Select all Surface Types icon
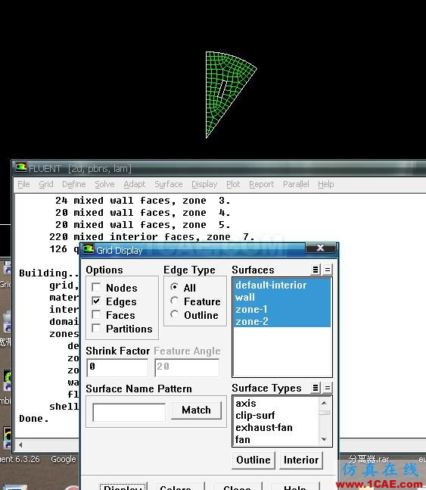 click(x=316, y=388)
